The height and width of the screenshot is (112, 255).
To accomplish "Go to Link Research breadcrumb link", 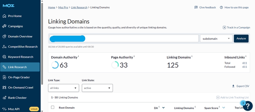I will 79,7.
